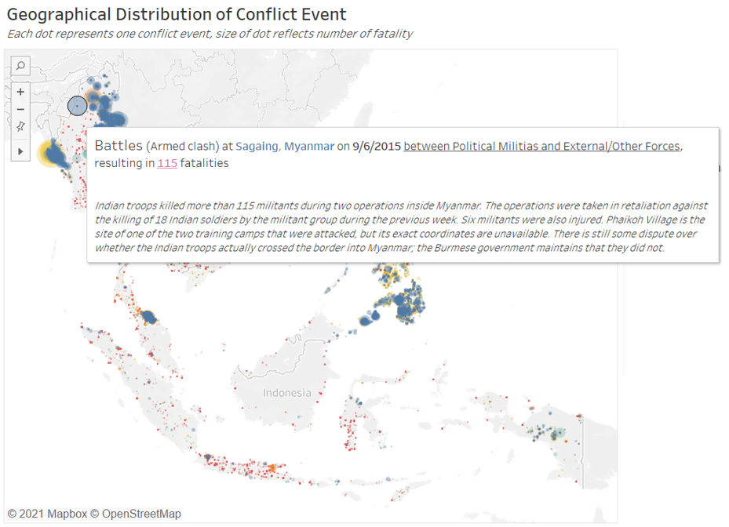Click 'between Political Militias and External/Other Forces' text
The width and height of the screenshot is (729, 527).
(542, 147)
